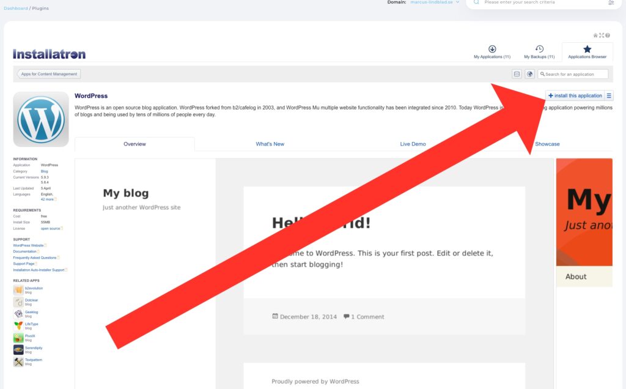Click the Installatron logo
This screenshot has width=626, height=389.
[49, 54]
